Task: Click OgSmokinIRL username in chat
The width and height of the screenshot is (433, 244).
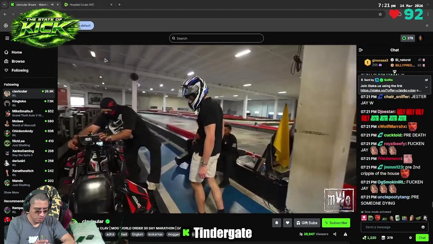Action: coord(391,182)
